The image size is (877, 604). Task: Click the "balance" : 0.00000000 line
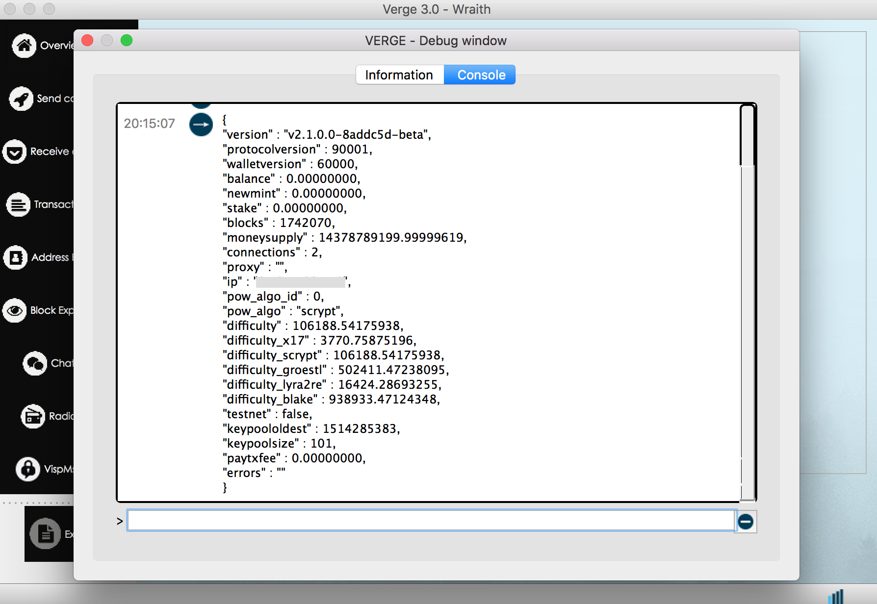[291, 178]
